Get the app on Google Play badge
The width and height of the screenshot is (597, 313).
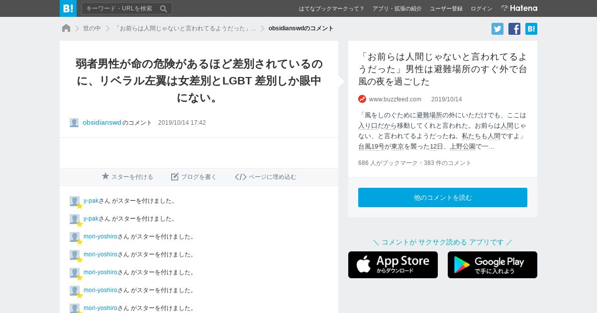[493, 265]
